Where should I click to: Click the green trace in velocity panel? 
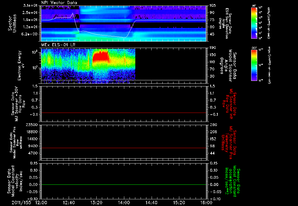click(124, 184)
